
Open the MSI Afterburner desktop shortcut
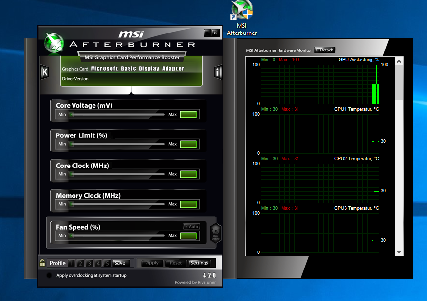tap(242, 18)
